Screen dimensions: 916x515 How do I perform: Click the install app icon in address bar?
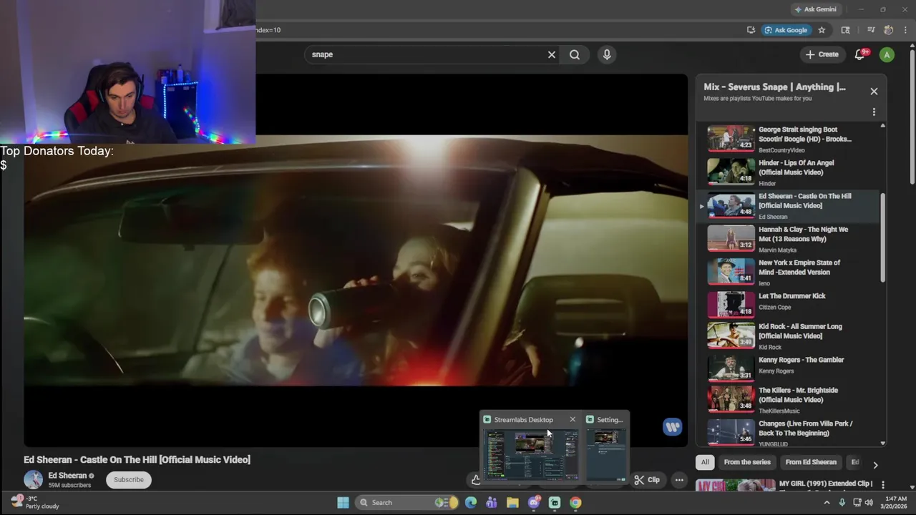point(751,30)
